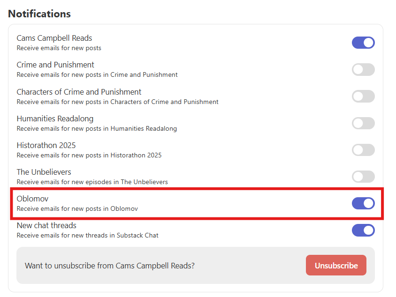Image resolution: width=396 pixels, height=297 pixels.
Task: Click Characters of Crime and Punishment title
Action: click(79, 92)
